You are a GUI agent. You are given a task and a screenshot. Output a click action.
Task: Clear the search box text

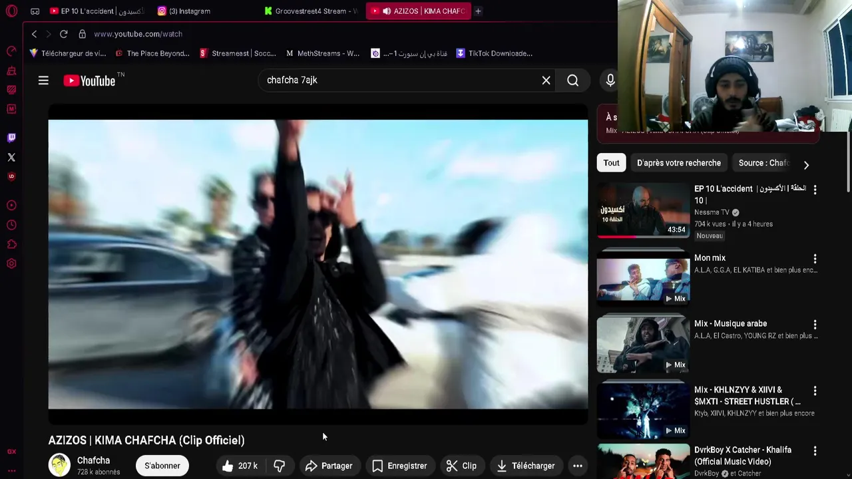click(546, 80)
